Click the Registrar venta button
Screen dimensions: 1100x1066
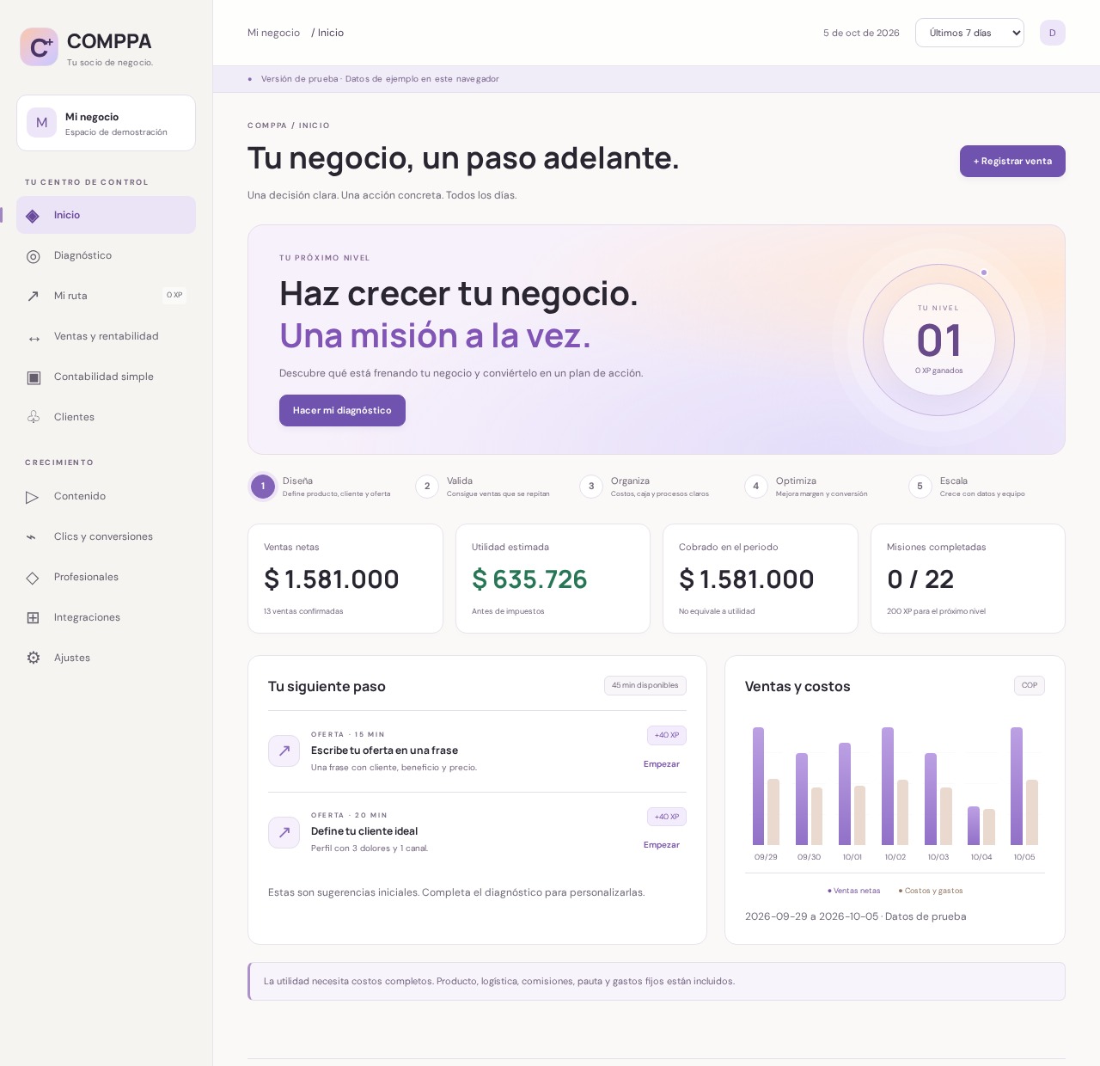[x=1012, y=162]
